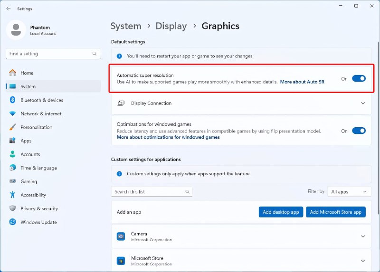Click the Microsoft Store app name text
380x272 pixels.
point(147,258)
